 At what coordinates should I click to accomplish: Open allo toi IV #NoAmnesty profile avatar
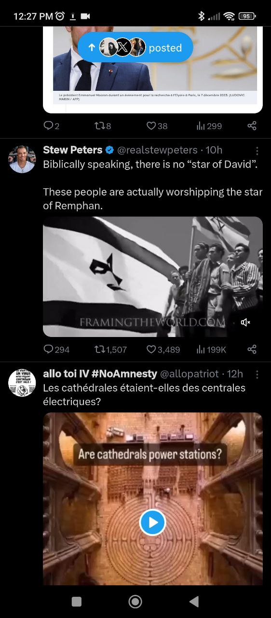(22, 383)
